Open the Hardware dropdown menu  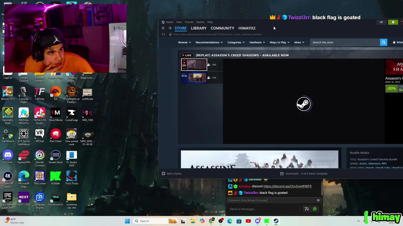click(x=257, y=42)
